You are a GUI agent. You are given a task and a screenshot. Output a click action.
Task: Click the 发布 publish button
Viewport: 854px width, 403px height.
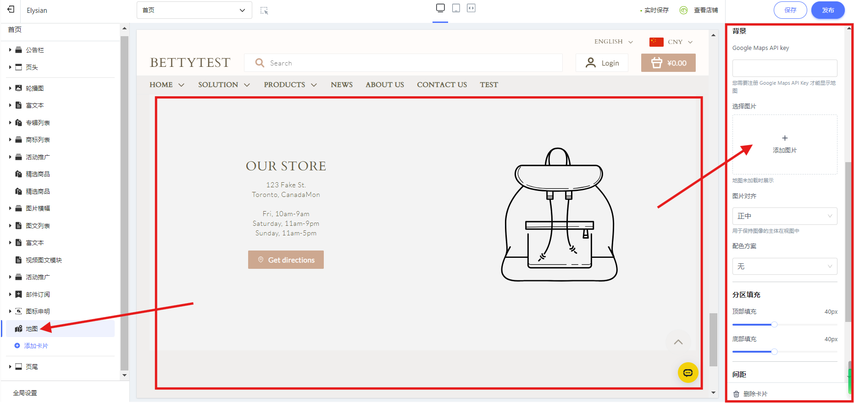[x=827, y=10]
